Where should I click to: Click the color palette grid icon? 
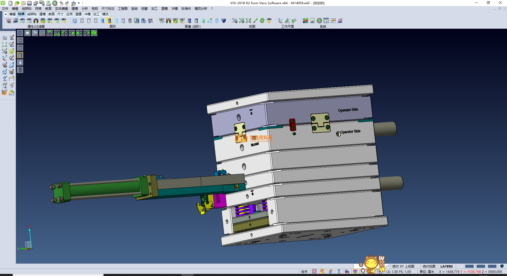(306, 21)
